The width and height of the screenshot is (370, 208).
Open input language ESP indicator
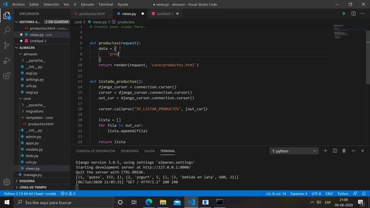328,202
